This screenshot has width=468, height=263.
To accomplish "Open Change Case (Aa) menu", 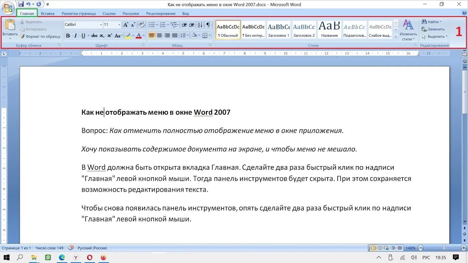I will (x=118, y=35).
